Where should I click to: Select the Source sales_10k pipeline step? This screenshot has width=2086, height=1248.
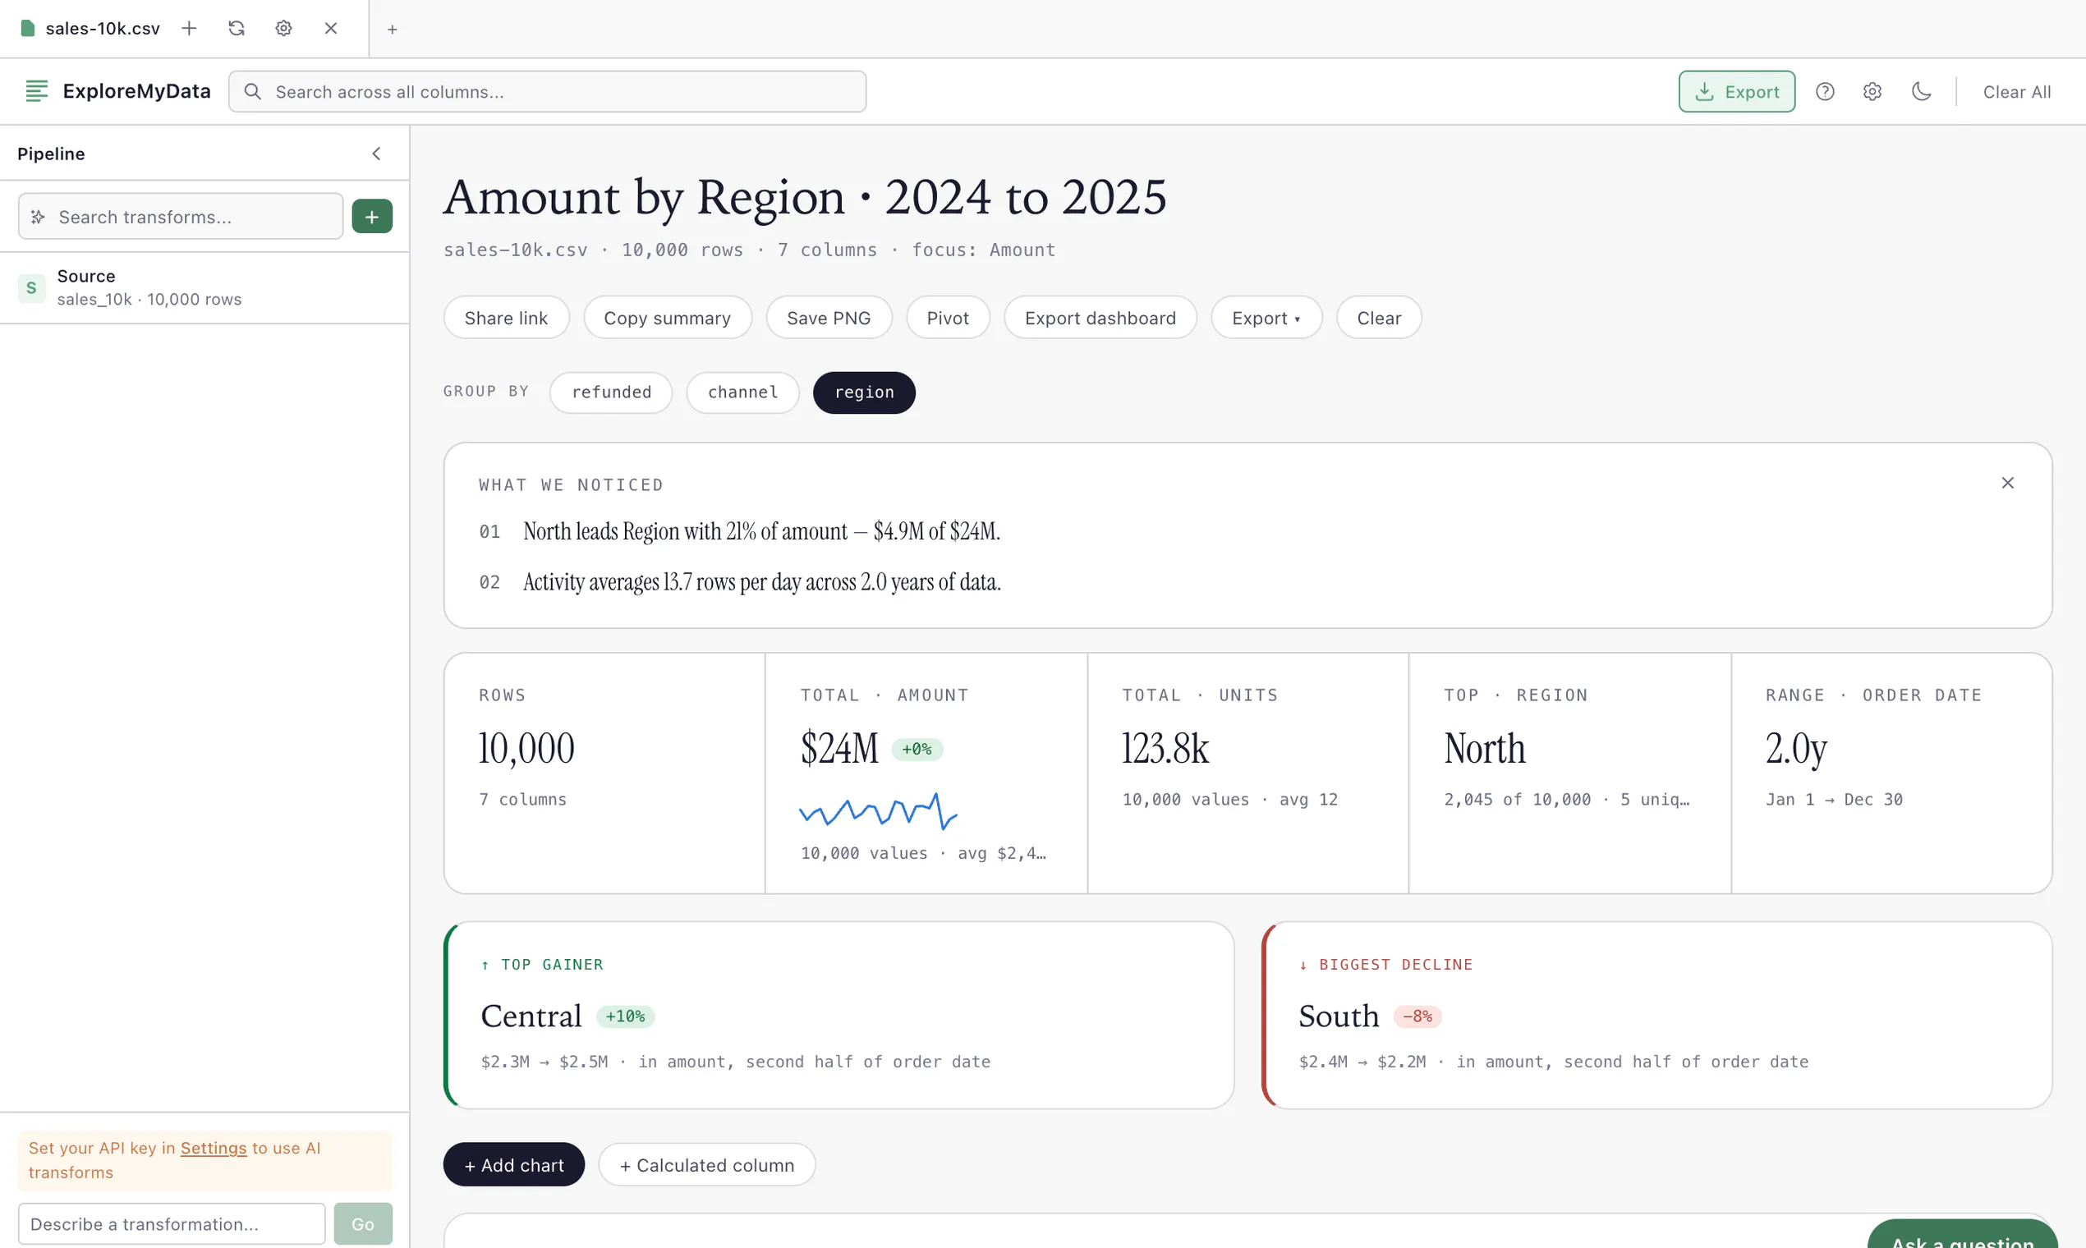coord(204,287)
